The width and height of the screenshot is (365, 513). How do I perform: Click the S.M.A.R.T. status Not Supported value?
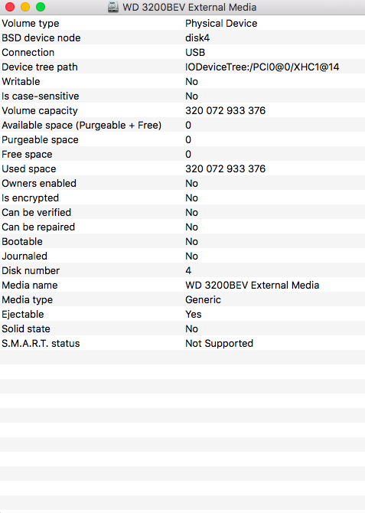(x=219, y=344)
